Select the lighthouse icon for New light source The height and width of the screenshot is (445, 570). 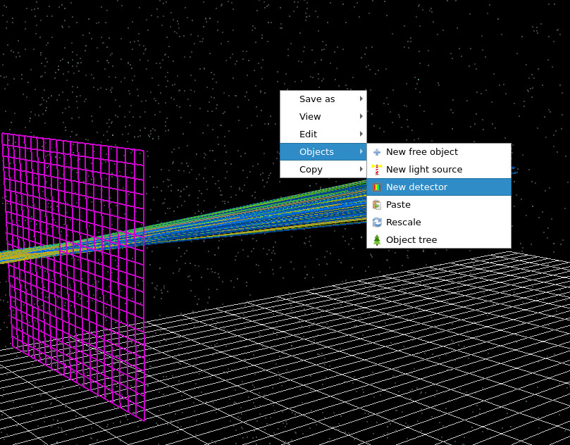click(376, 169)
